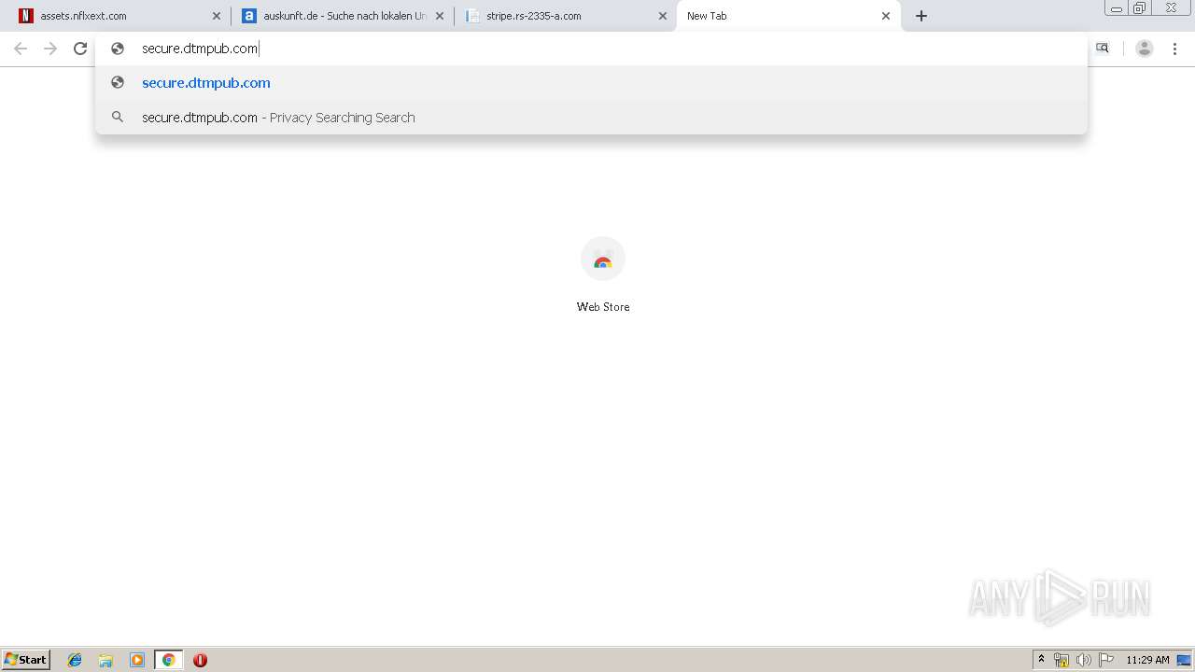Viewport: 1195px width, 672px height.
Task: Open the Chrome profile avatar menu
Action: (x=1145, y=49)
